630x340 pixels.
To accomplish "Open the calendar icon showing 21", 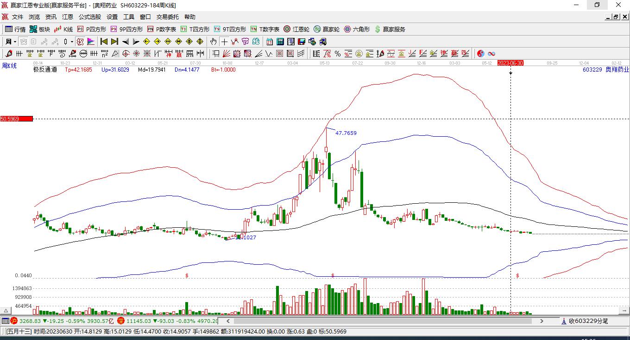I will (x=270, y=42).
